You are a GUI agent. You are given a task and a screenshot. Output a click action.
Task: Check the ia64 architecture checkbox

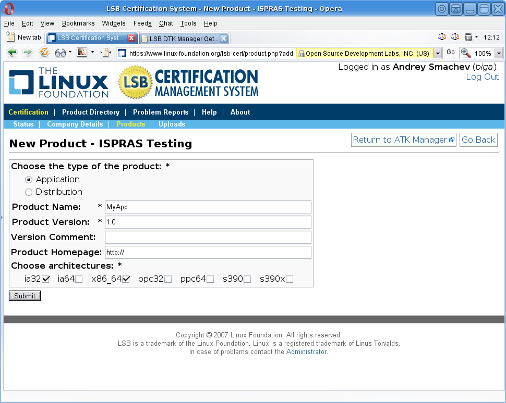point(79,279)
